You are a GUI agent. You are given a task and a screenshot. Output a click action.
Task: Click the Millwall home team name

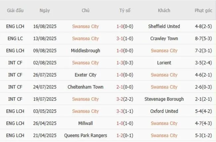coord(85,123)
